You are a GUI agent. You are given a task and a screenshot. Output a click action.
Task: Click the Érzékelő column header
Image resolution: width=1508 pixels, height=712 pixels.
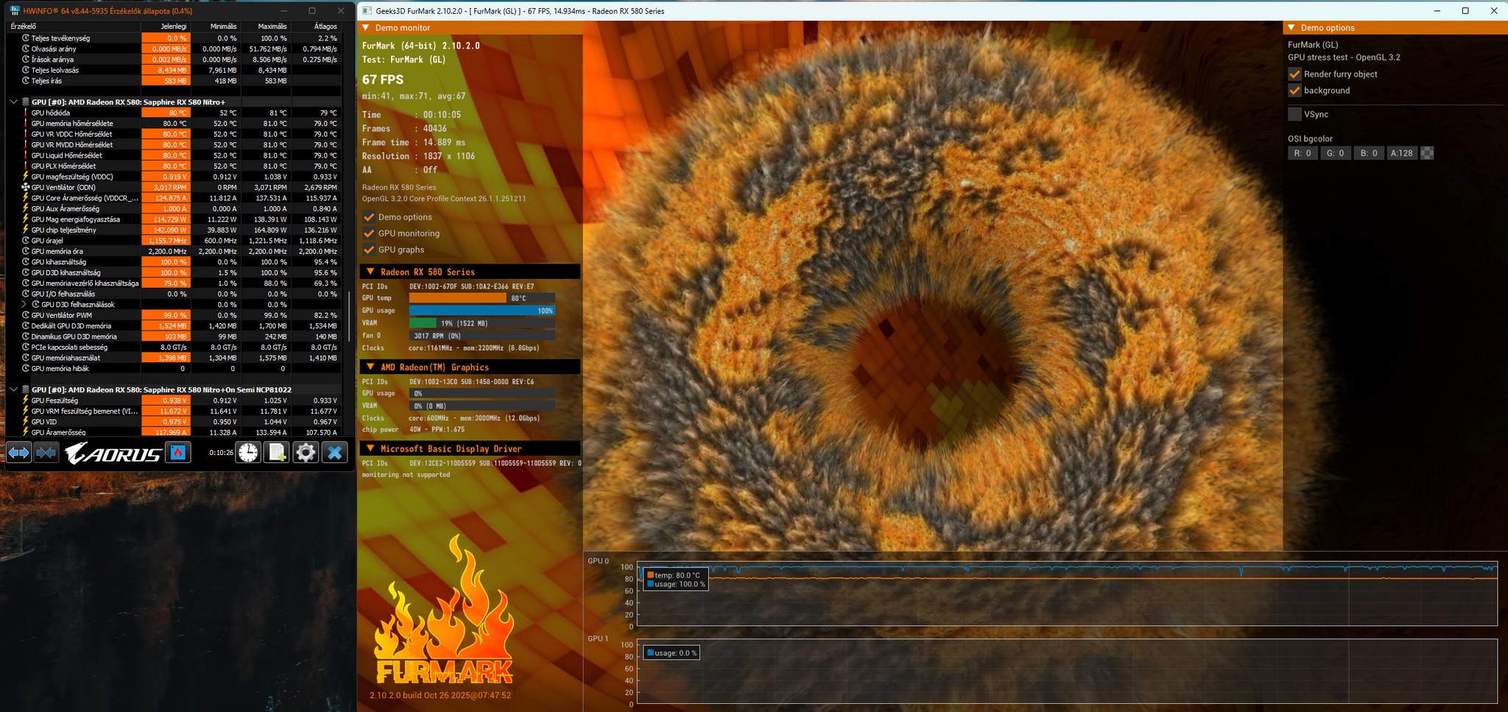(x=73, y=27)
